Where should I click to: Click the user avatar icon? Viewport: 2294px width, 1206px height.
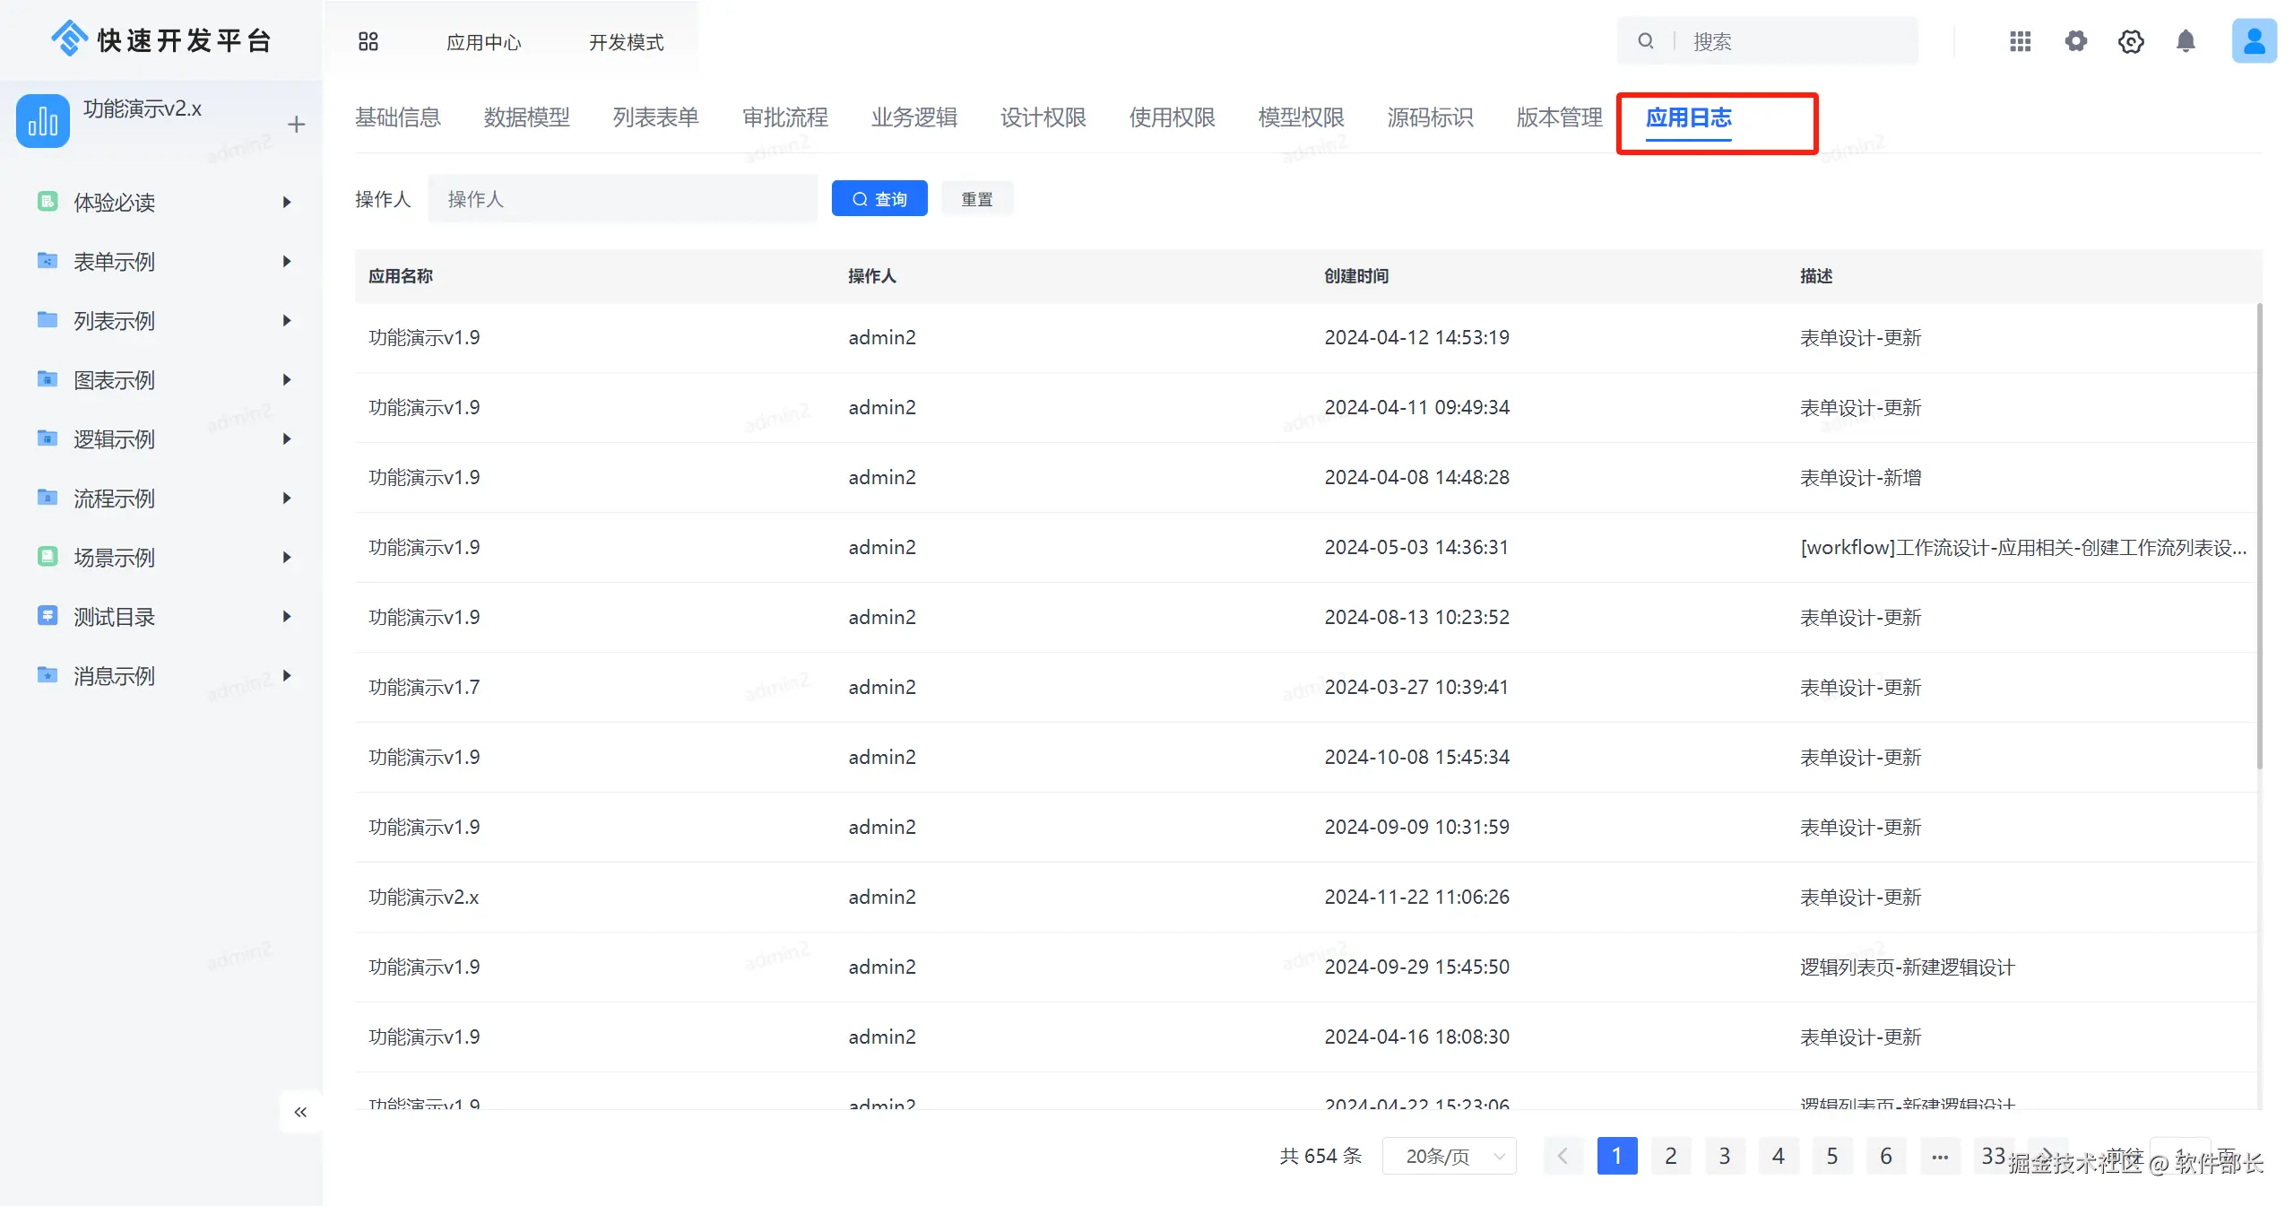2254,41
